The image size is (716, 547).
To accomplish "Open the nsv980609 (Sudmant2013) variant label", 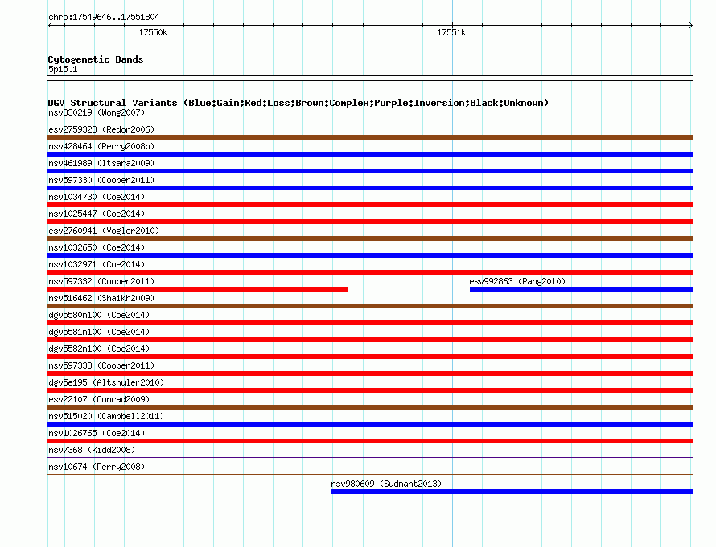I will 386,484.
